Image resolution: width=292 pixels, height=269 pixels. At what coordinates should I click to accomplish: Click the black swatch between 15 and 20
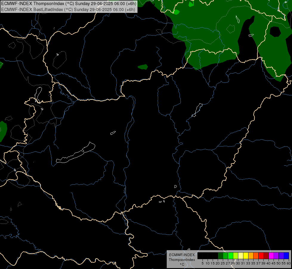coord(215,256)
